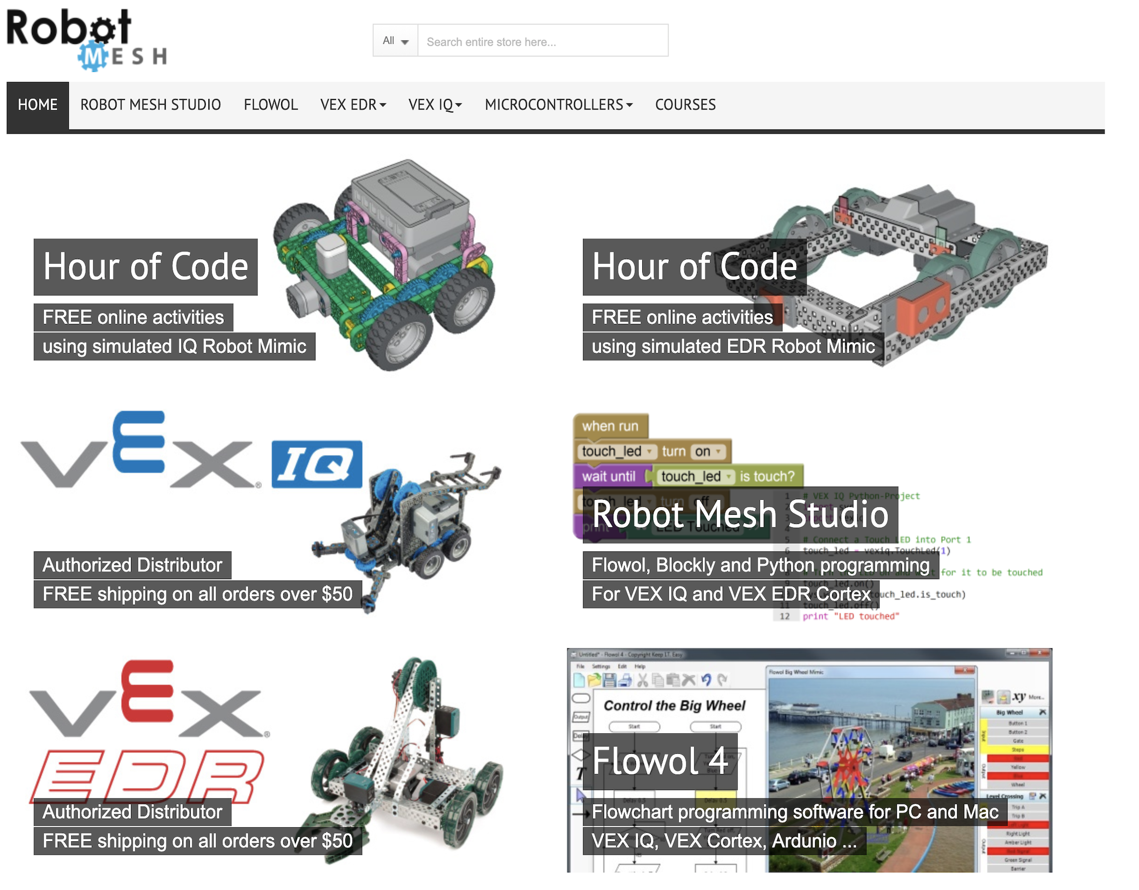
Task: Expand the Microcontrollers dropdown menu
Action: [x=558, y=105]
